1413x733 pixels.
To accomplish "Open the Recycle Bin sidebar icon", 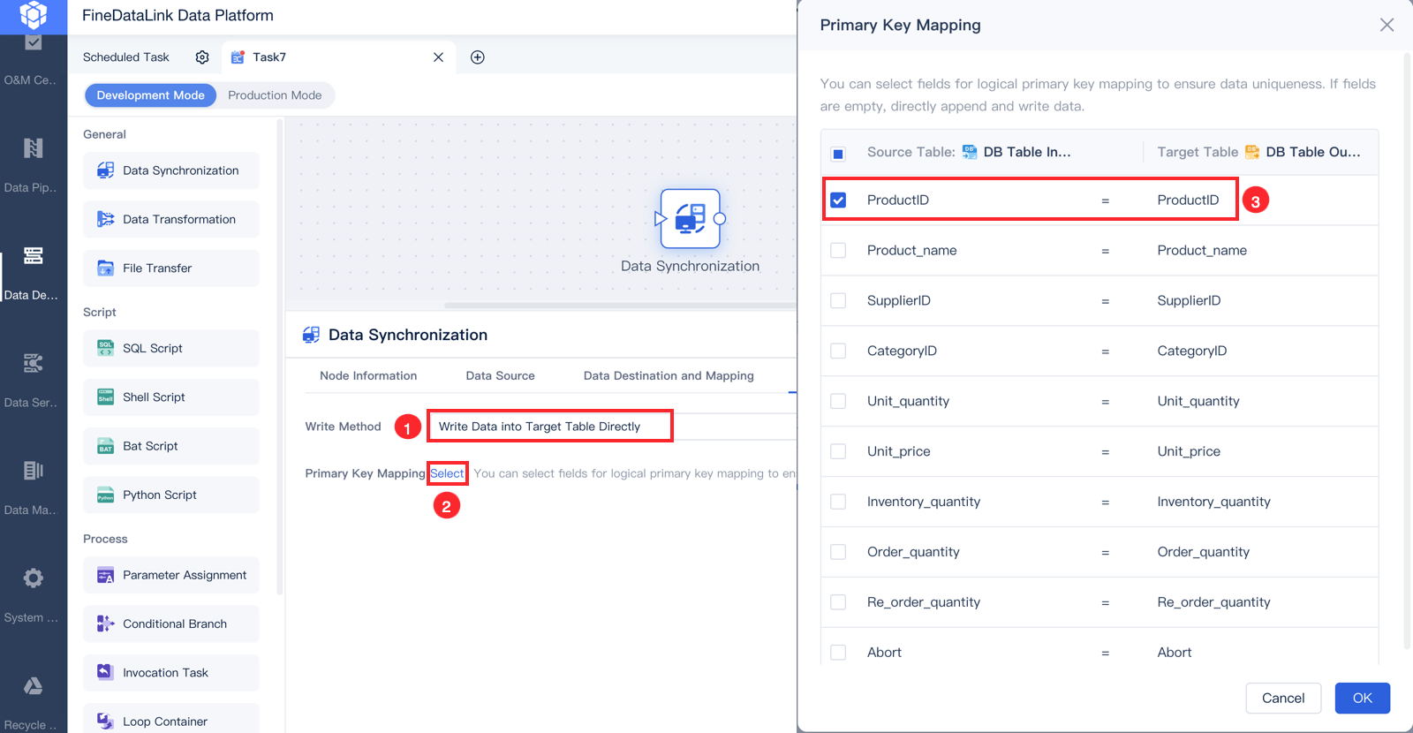I will (x=34, y=686).
